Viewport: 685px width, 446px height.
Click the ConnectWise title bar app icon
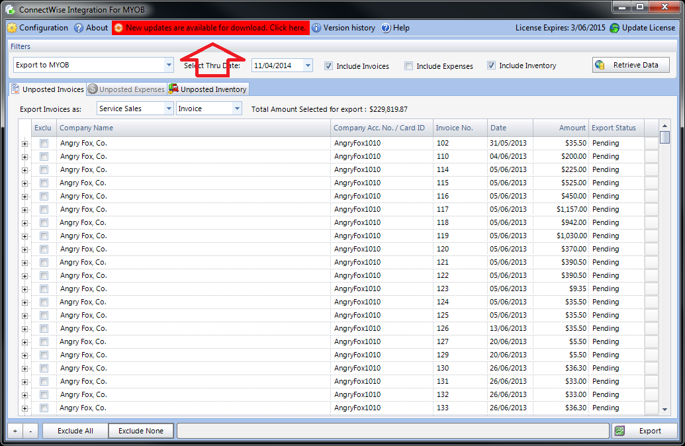(x=10, y=9)
